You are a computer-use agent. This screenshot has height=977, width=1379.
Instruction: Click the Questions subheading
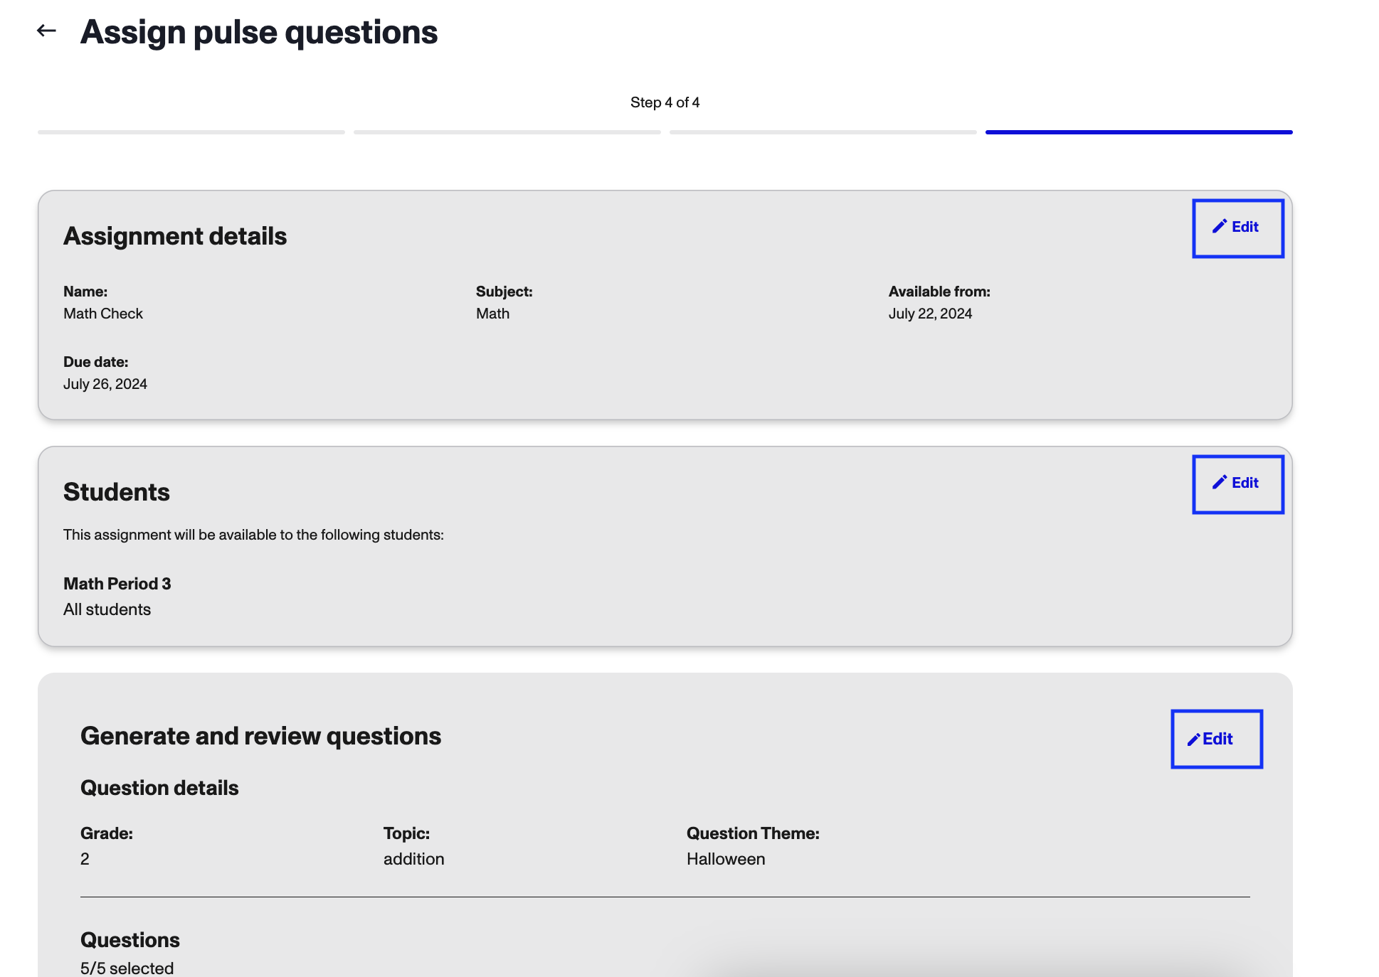130,940
